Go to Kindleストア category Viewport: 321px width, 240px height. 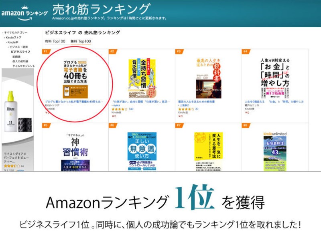(x=14, y=38)
